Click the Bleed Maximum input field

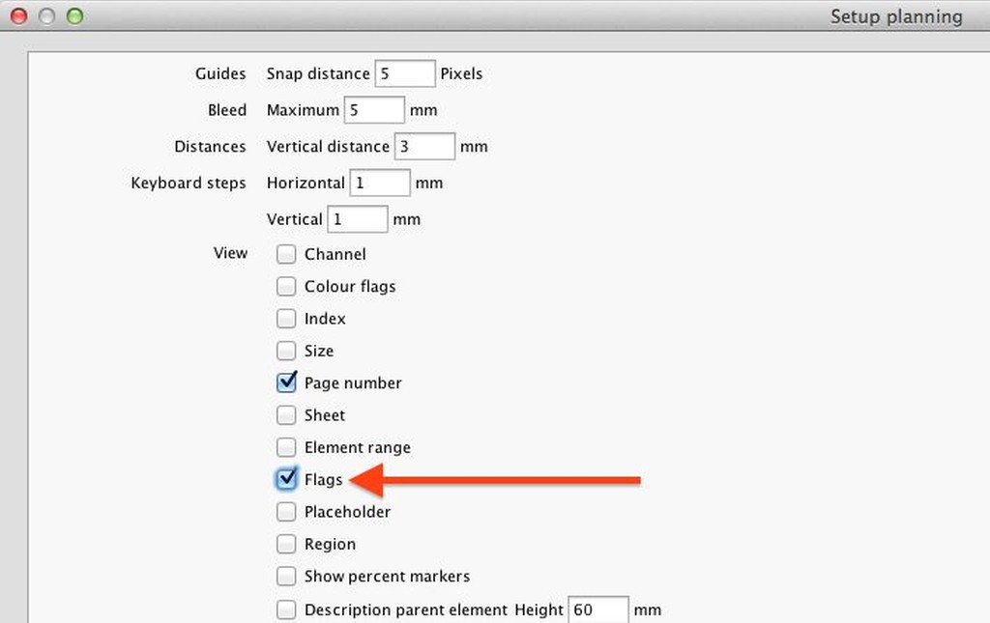[x=374, y=109]
